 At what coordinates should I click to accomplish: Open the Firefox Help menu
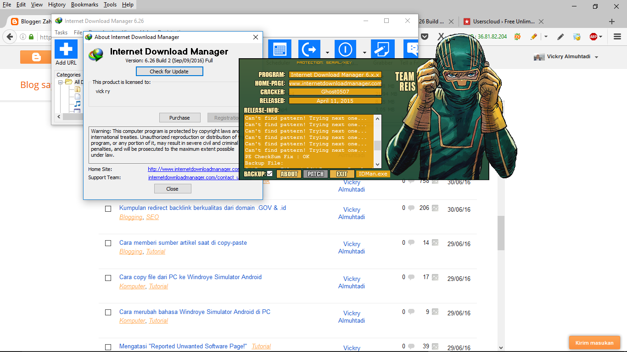pos(128,5)
